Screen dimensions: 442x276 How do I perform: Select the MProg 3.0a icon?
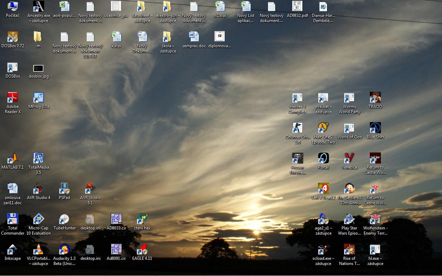tap(38, 98)
